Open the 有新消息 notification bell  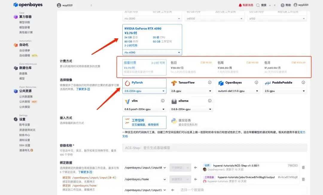[240, 5]
